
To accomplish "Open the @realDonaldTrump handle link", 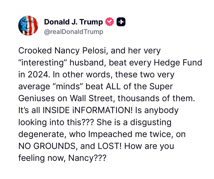I will [73, 32].
